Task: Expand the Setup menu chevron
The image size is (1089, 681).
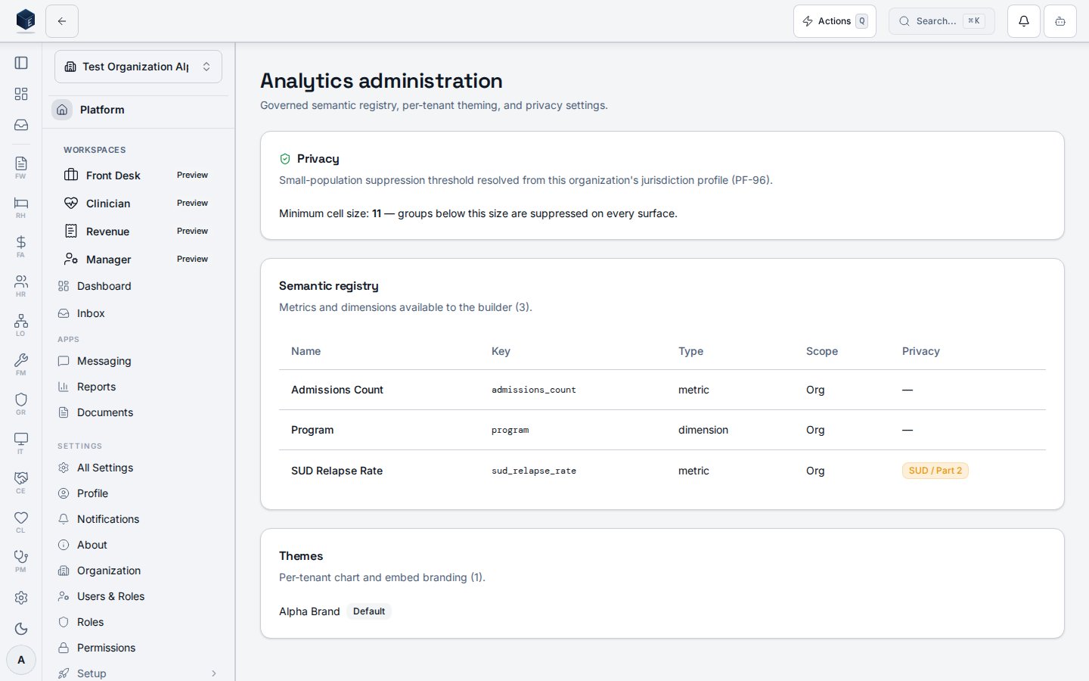Action: (214, 673)
